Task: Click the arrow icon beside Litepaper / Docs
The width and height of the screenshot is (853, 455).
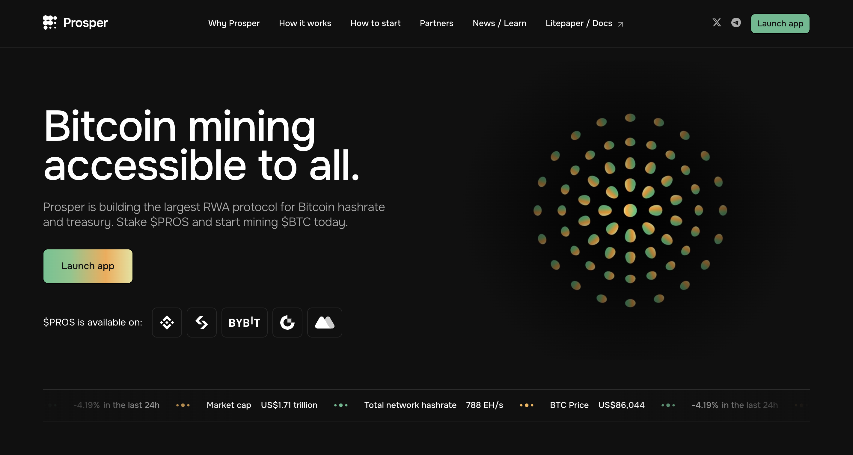Action: [621, 24]
